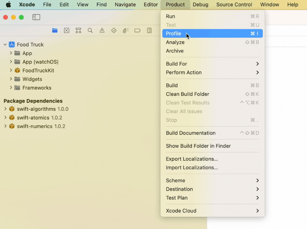Open the Xcode application menu
The height and width of the screenshot is (229, 307).
click(27, 4)
